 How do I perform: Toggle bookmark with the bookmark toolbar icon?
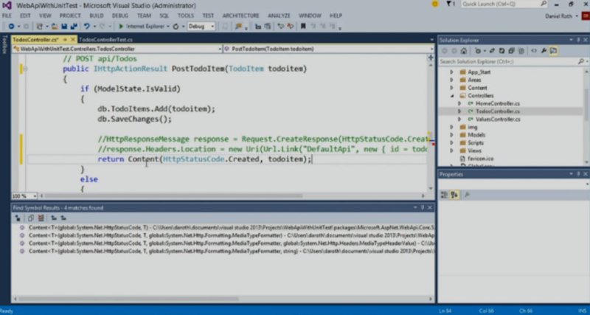pos(303,27)
